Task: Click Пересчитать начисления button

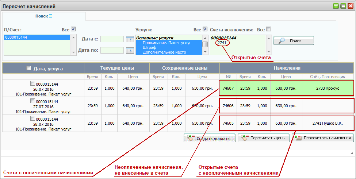Action: (x=324, y=138)
